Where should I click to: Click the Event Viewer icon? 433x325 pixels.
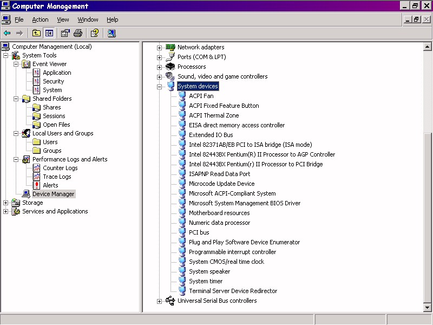point(26,64)
